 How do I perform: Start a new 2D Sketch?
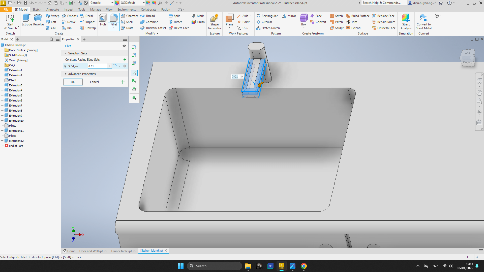click(x=10, y=22)
